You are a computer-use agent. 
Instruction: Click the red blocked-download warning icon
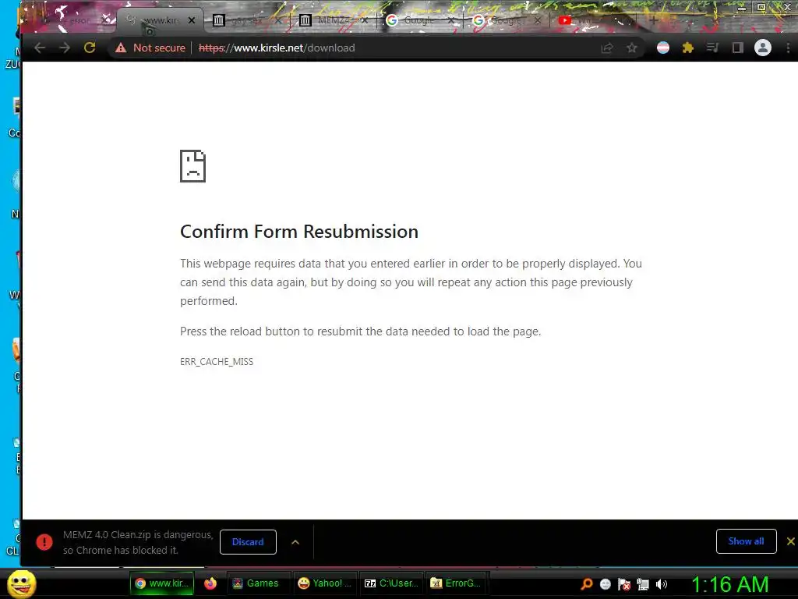(x=44, y=542)
